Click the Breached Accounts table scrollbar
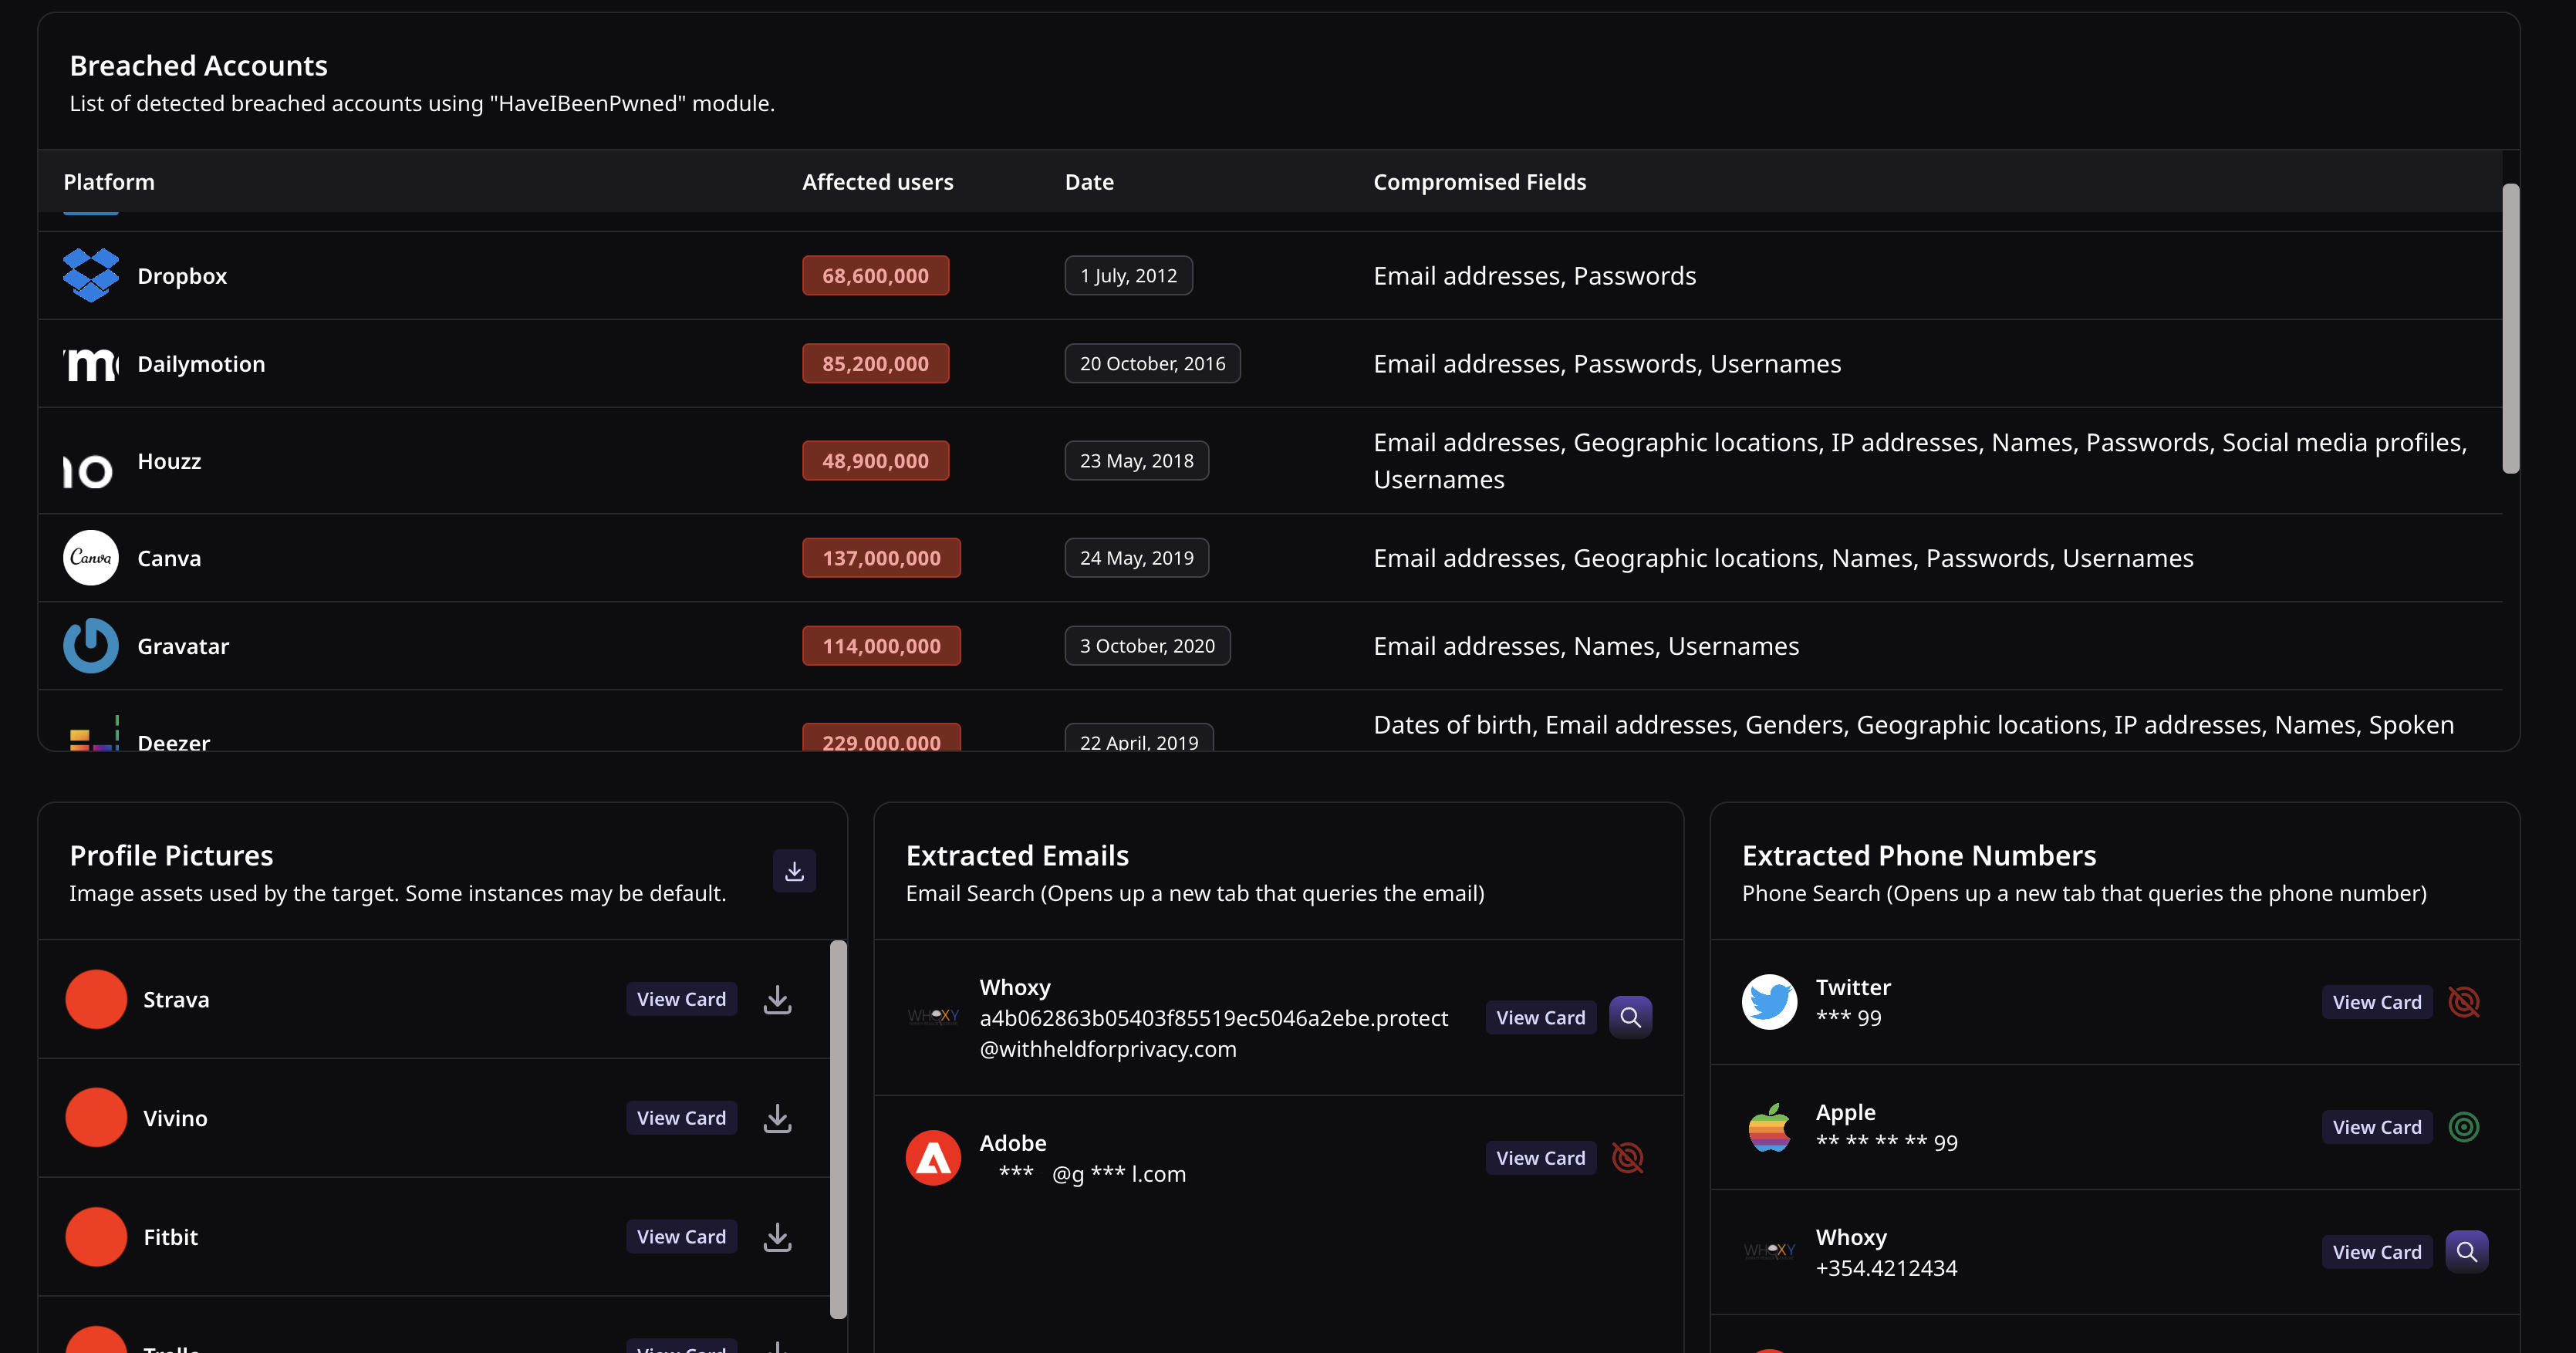Screen dimensions: 2576x1353 click(x=2510, y=328)
